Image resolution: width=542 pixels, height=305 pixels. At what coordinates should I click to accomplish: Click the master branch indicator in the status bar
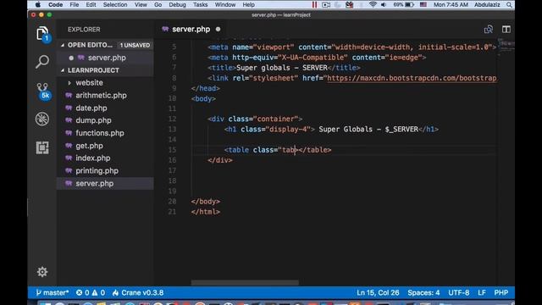pos(53,292)
